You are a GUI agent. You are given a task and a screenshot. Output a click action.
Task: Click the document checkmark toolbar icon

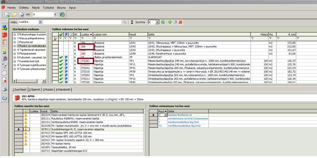click(21, 14)
